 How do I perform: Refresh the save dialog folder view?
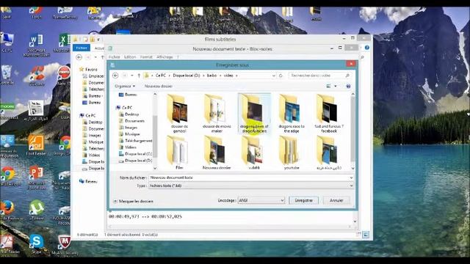pyautogui.click(x=281, y=76)
